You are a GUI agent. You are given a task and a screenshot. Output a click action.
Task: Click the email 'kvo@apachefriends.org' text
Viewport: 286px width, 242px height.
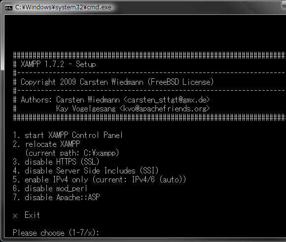click(x=165, y=109)
